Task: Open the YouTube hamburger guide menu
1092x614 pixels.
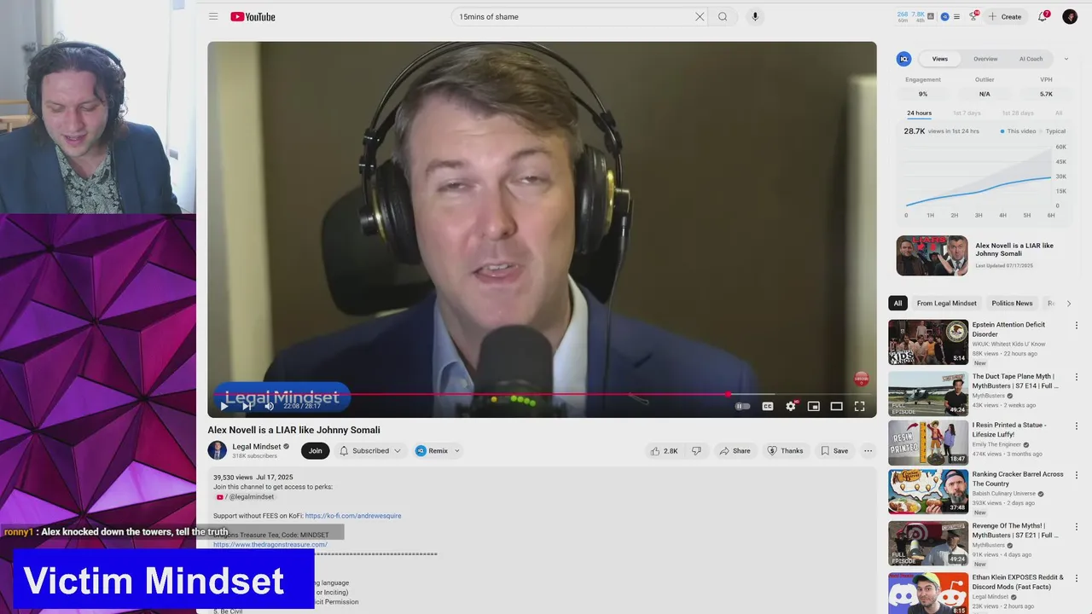Action: coord(213,16)
